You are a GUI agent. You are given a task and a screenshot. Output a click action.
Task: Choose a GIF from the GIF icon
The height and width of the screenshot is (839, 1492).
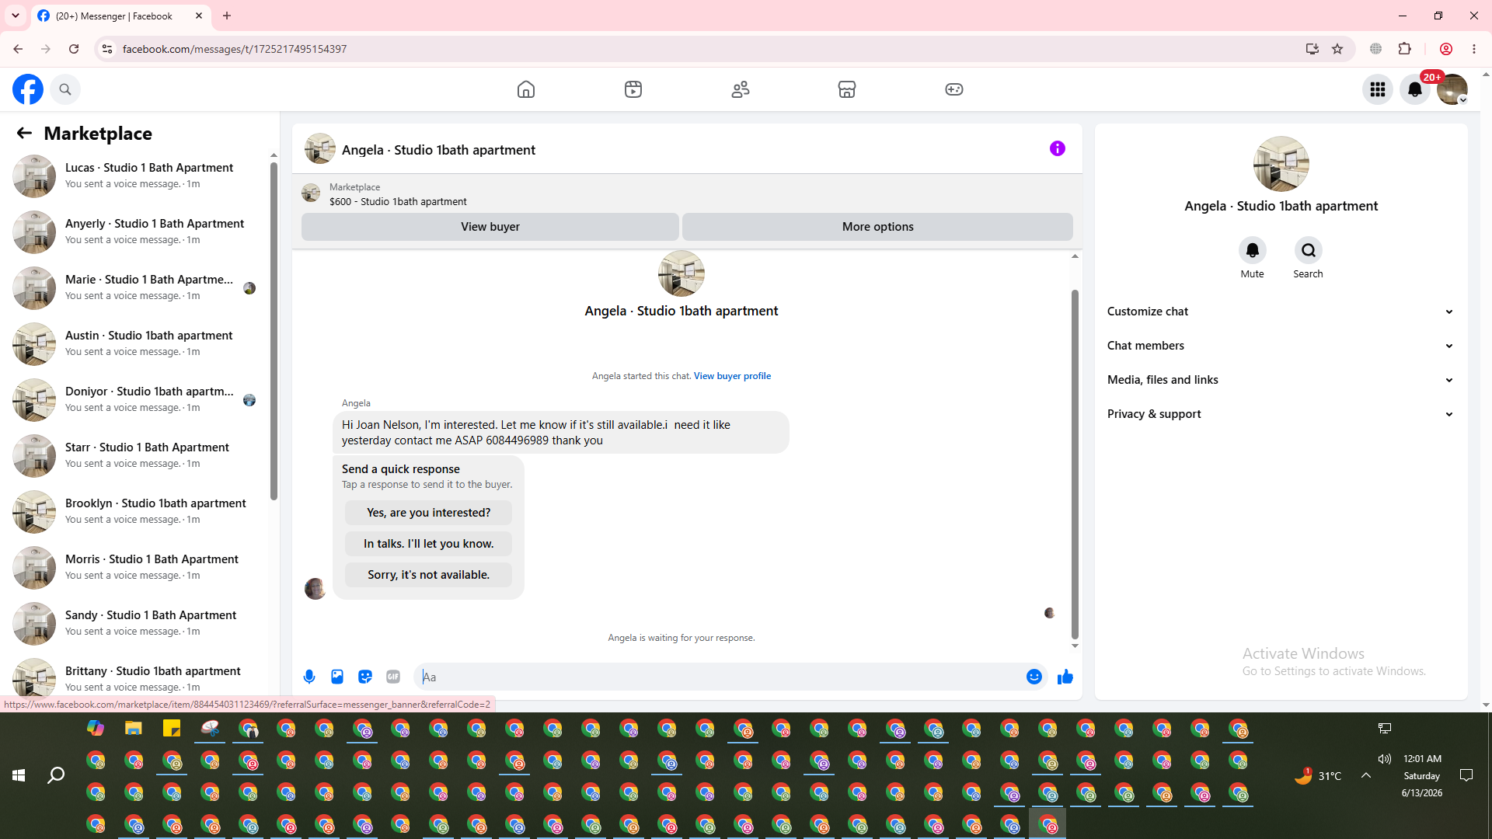pyautogui.click(x=393, y=677)
